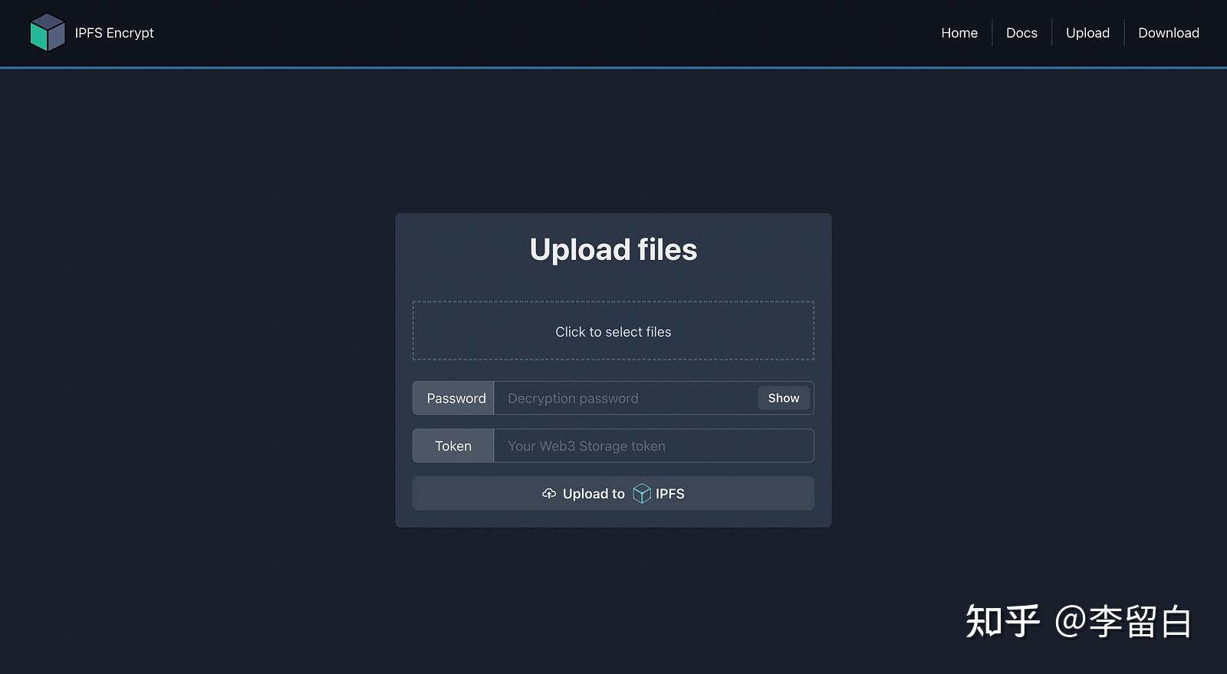This screenshot has height=674, width=1227.
Task: Go to the Download page
Action: coord(1169,33)
